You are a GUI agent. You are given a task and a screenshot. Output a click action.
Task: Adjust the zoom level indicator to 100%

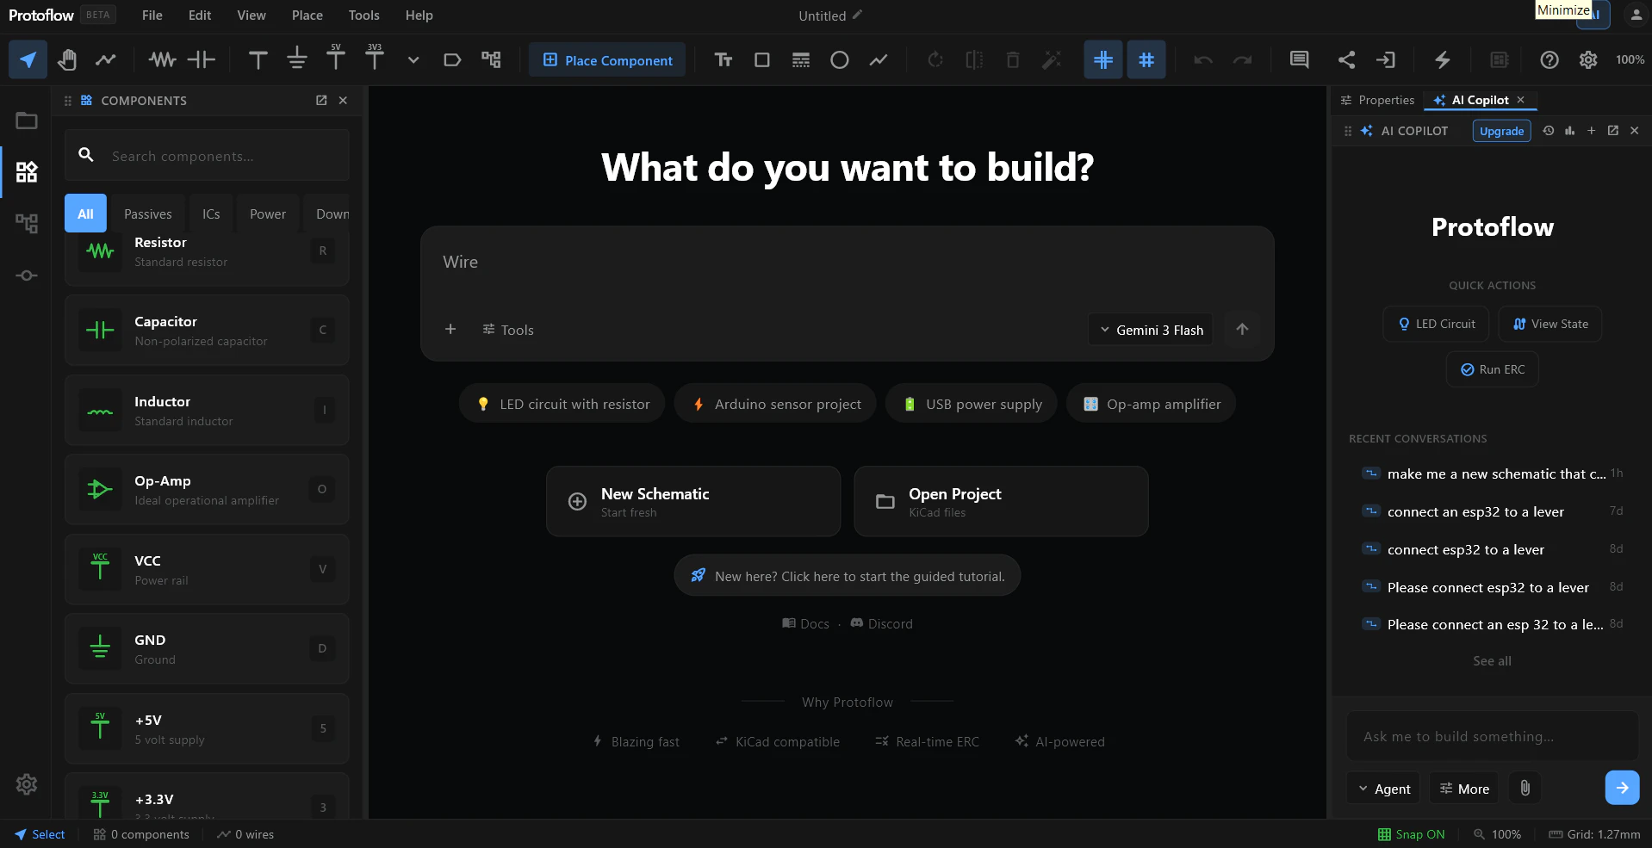point(1630,59)
